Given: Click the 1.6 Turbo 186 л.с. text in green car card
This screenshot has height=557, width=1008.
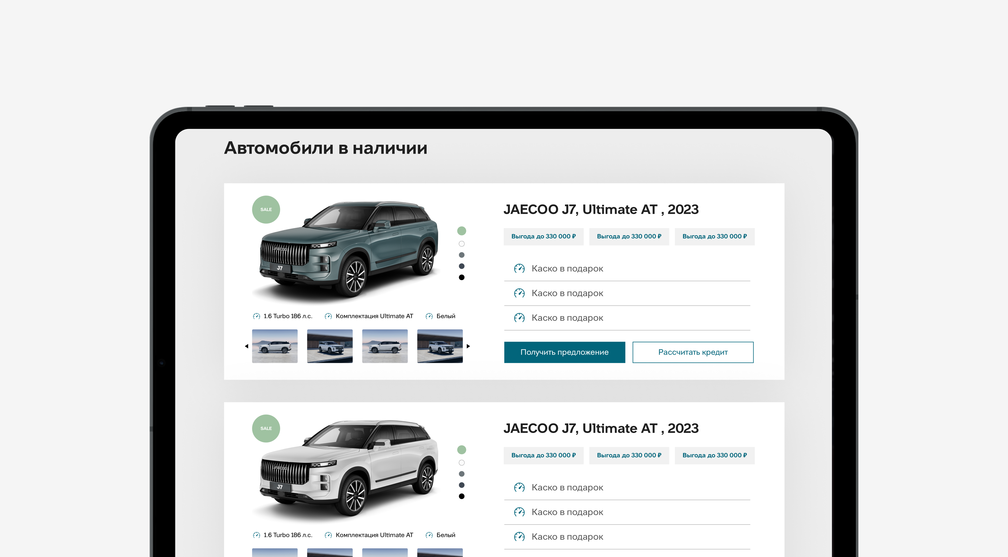Looking at the screenshot, I should coord(288,316).
